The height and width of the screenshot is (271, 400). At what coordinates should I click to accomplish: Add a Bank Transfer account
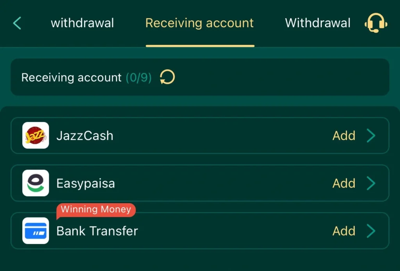point(344,231)
